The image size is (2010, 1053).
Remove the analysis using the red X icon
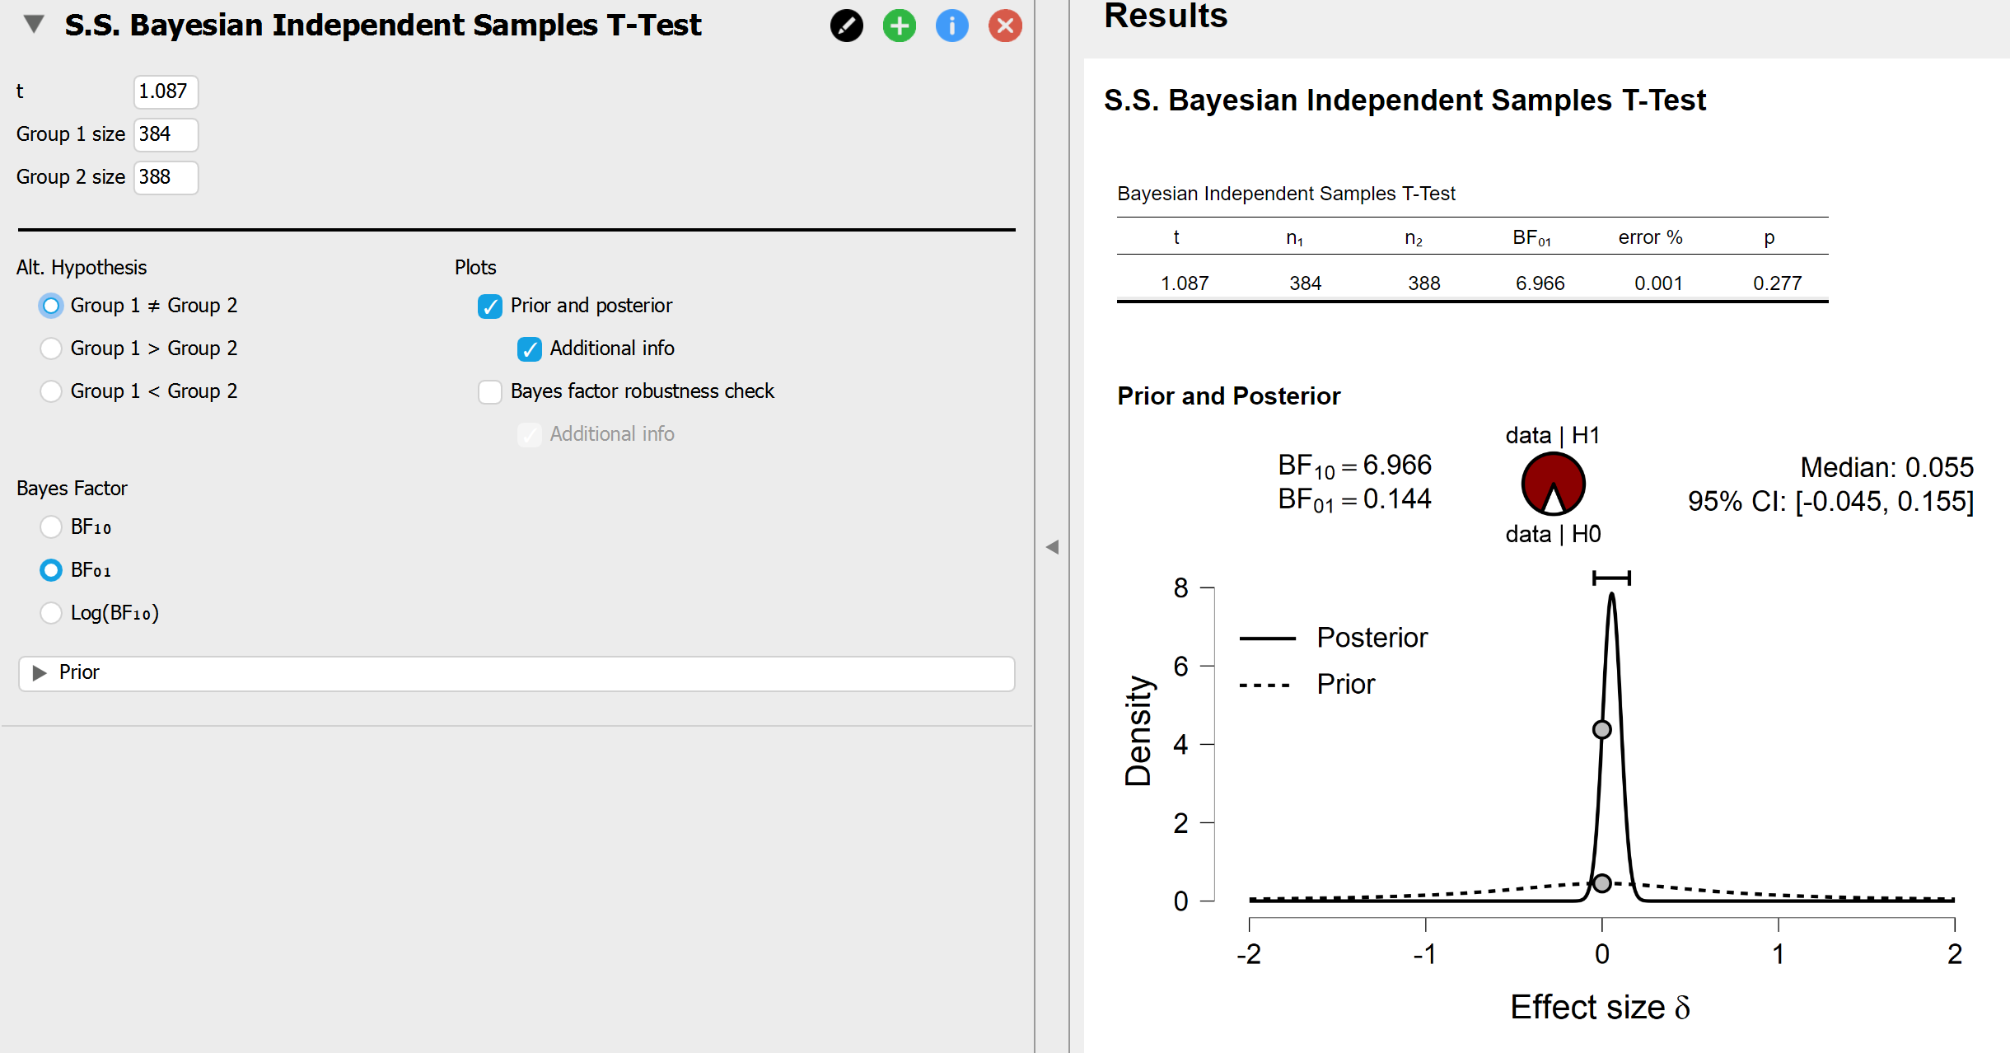(1004, 26)
